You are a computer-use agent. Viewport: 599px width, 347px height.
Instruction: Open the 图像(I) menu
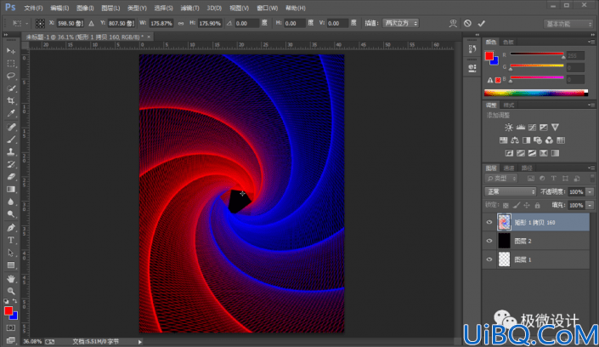pyautogui.click(x=85, y=8)
